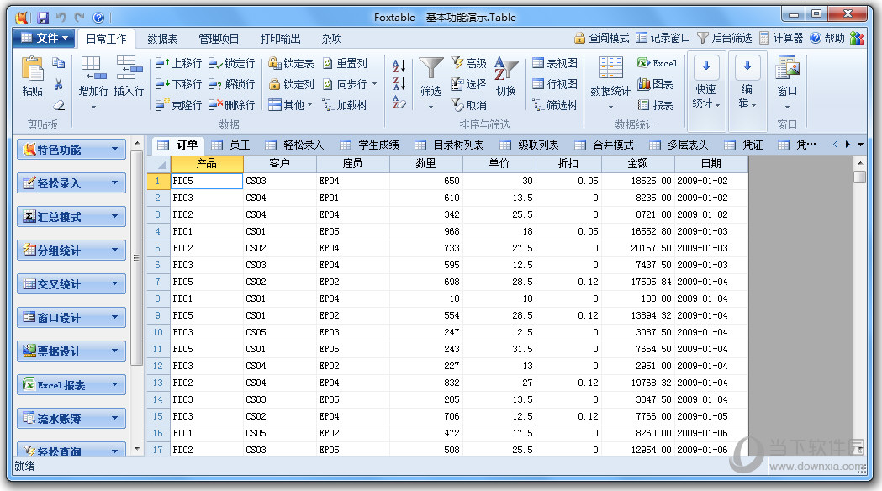The height and width of the screenshot is (491, 882).
Task: Click the 客户 column header
Action: point(279,164)
